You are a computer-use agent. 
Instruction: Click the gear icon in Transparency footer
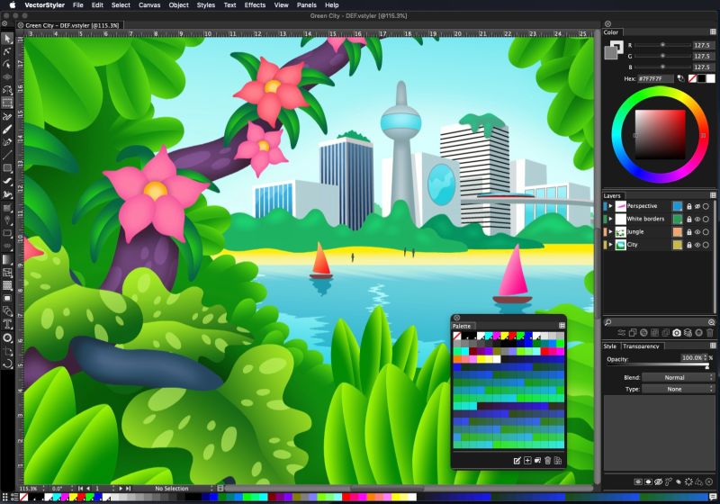(688, 481)
